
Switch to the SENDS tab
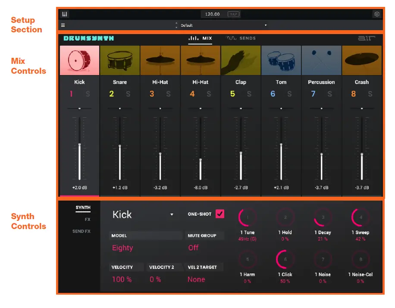[x=241, y=38]
